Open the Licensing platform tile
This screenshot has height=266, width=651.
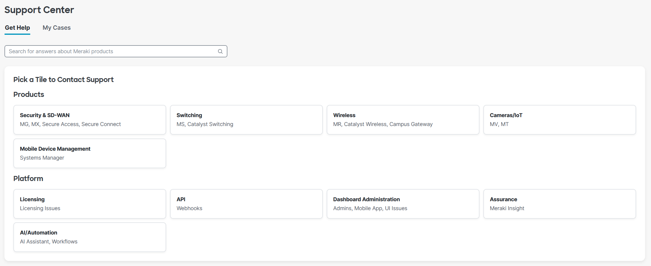pyautogui.click(x=89, y=204)
